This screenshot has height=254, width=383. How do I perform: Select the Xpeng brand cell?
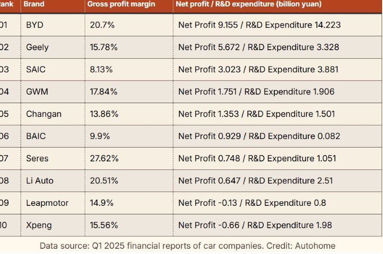pyautogui.click(x=39, y=225)
